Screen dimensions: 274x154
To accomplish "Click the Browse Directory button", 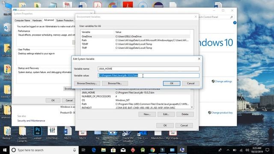I will 87,83.
